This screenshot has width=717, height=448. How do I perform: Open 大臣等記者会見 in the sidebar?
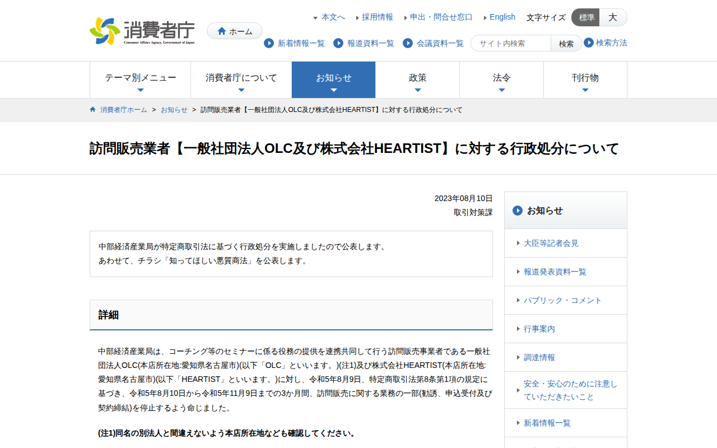point(551,243)
